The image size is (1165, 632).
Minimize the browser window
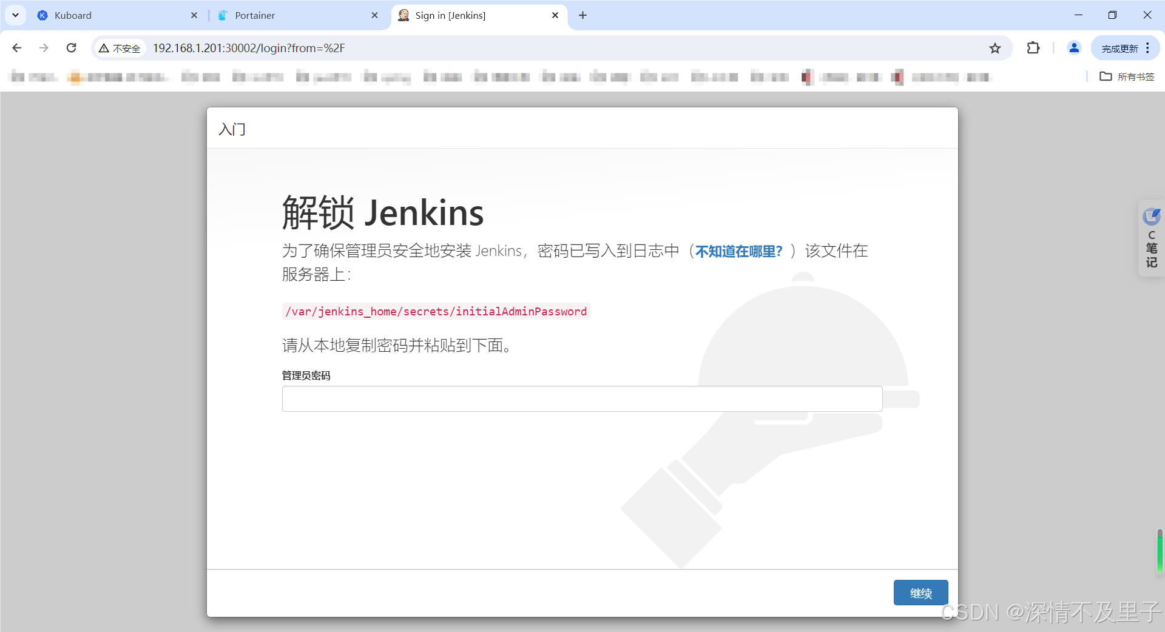[1078, 15]
